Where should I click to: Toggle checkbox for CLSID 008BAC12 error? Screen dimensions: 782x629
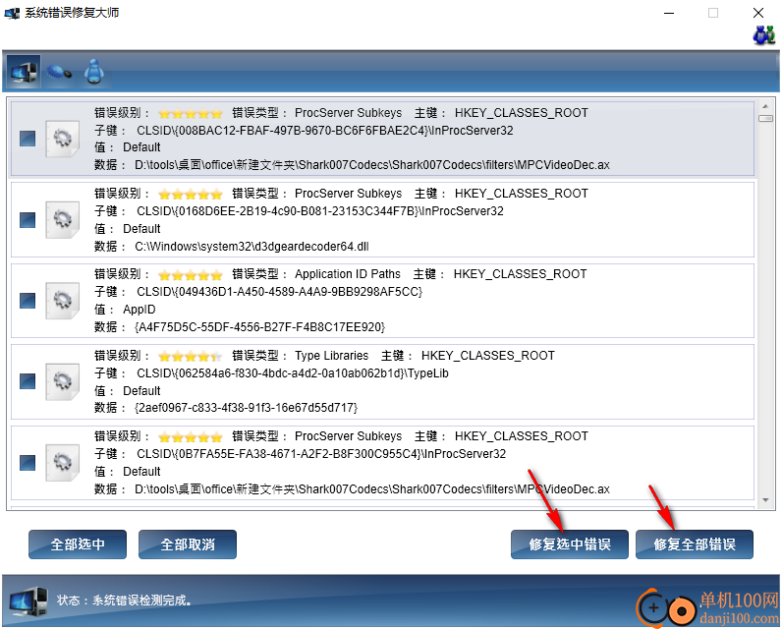pyautogui.click(x=28, y=139)
